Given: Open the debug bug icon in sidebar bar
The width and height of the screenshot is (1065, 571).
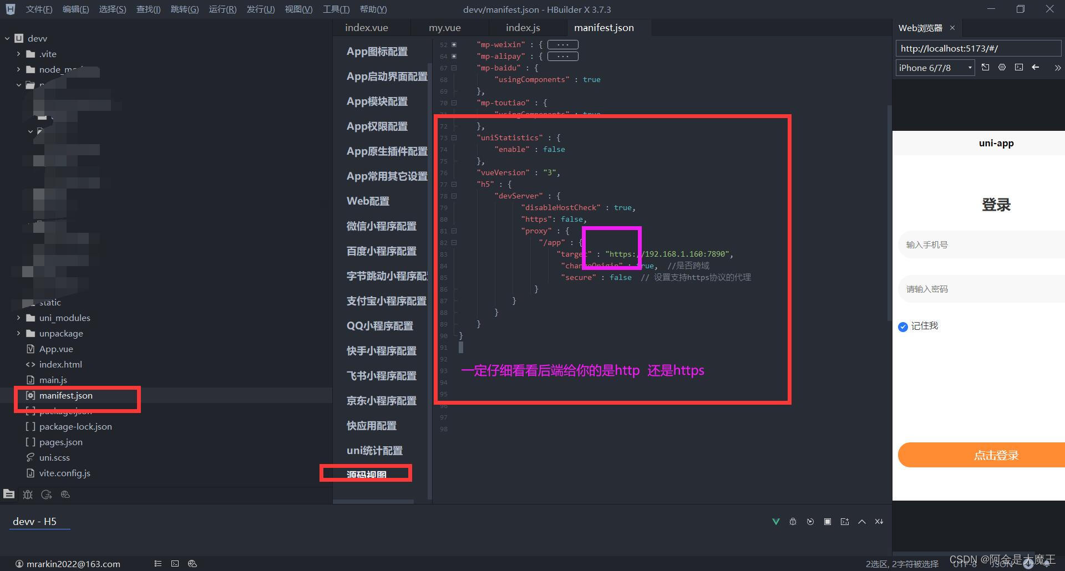Looking at the screenshot, I should tap(28, 494).
